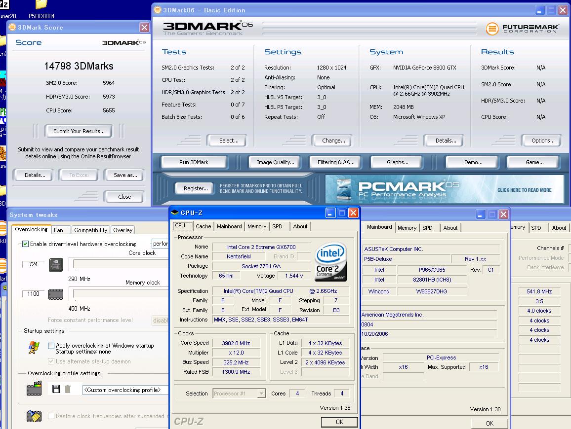Enable driver-level hardware overclocking checkbox
The image size is (571, 429).
25,244
